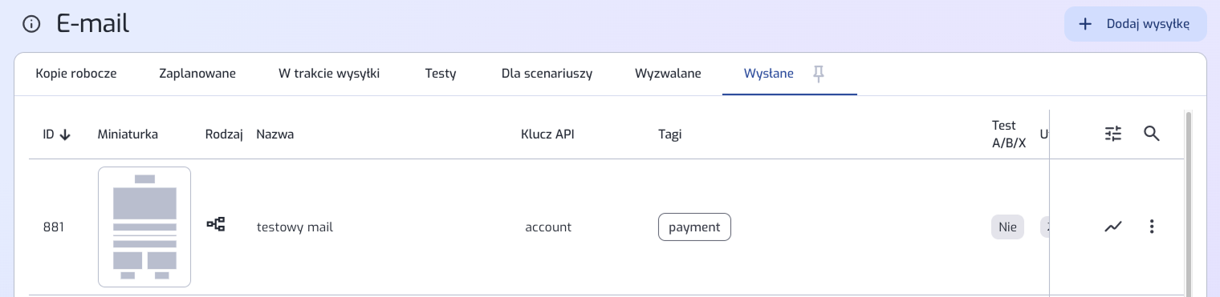View statistics chart icon for testowy mail
Image resolution: width=1220 pixels, height=297 pixels.
tap(1112, 227)
